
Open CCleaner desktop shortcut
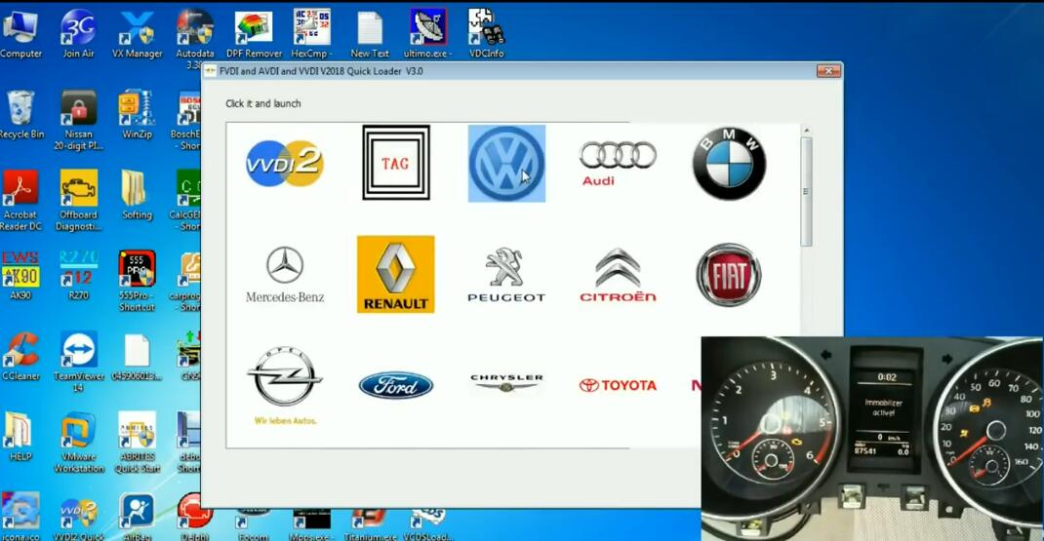(x=20, y=357)
